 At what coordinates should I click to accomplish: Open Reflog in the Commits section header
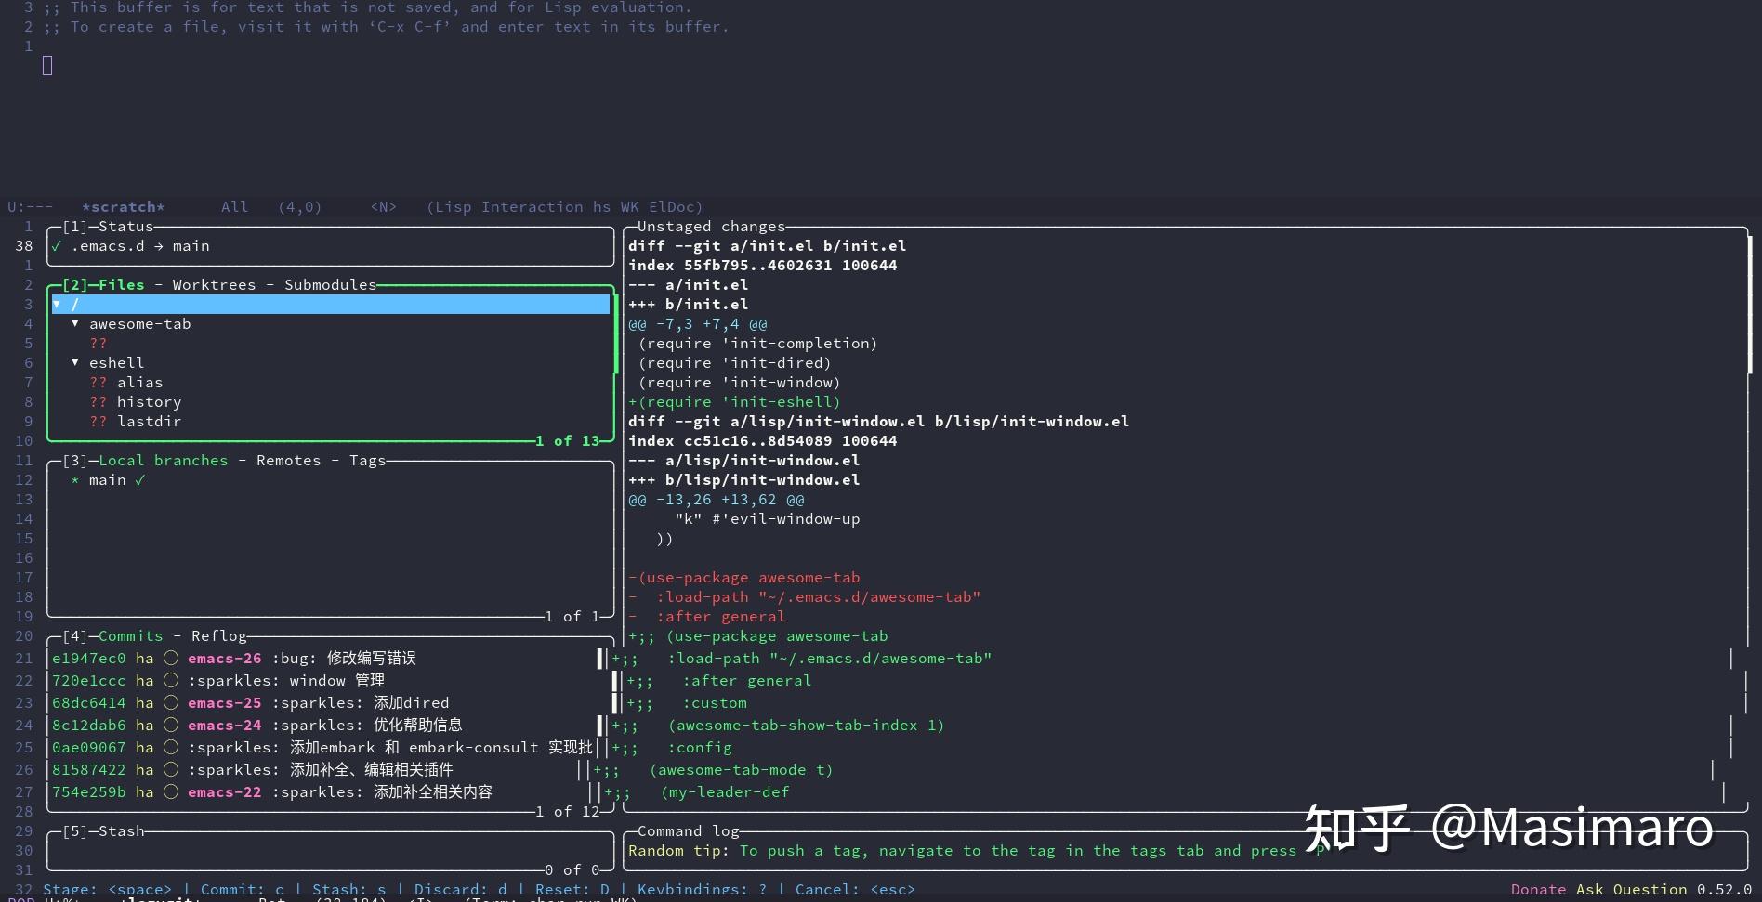tap(219, 635)
